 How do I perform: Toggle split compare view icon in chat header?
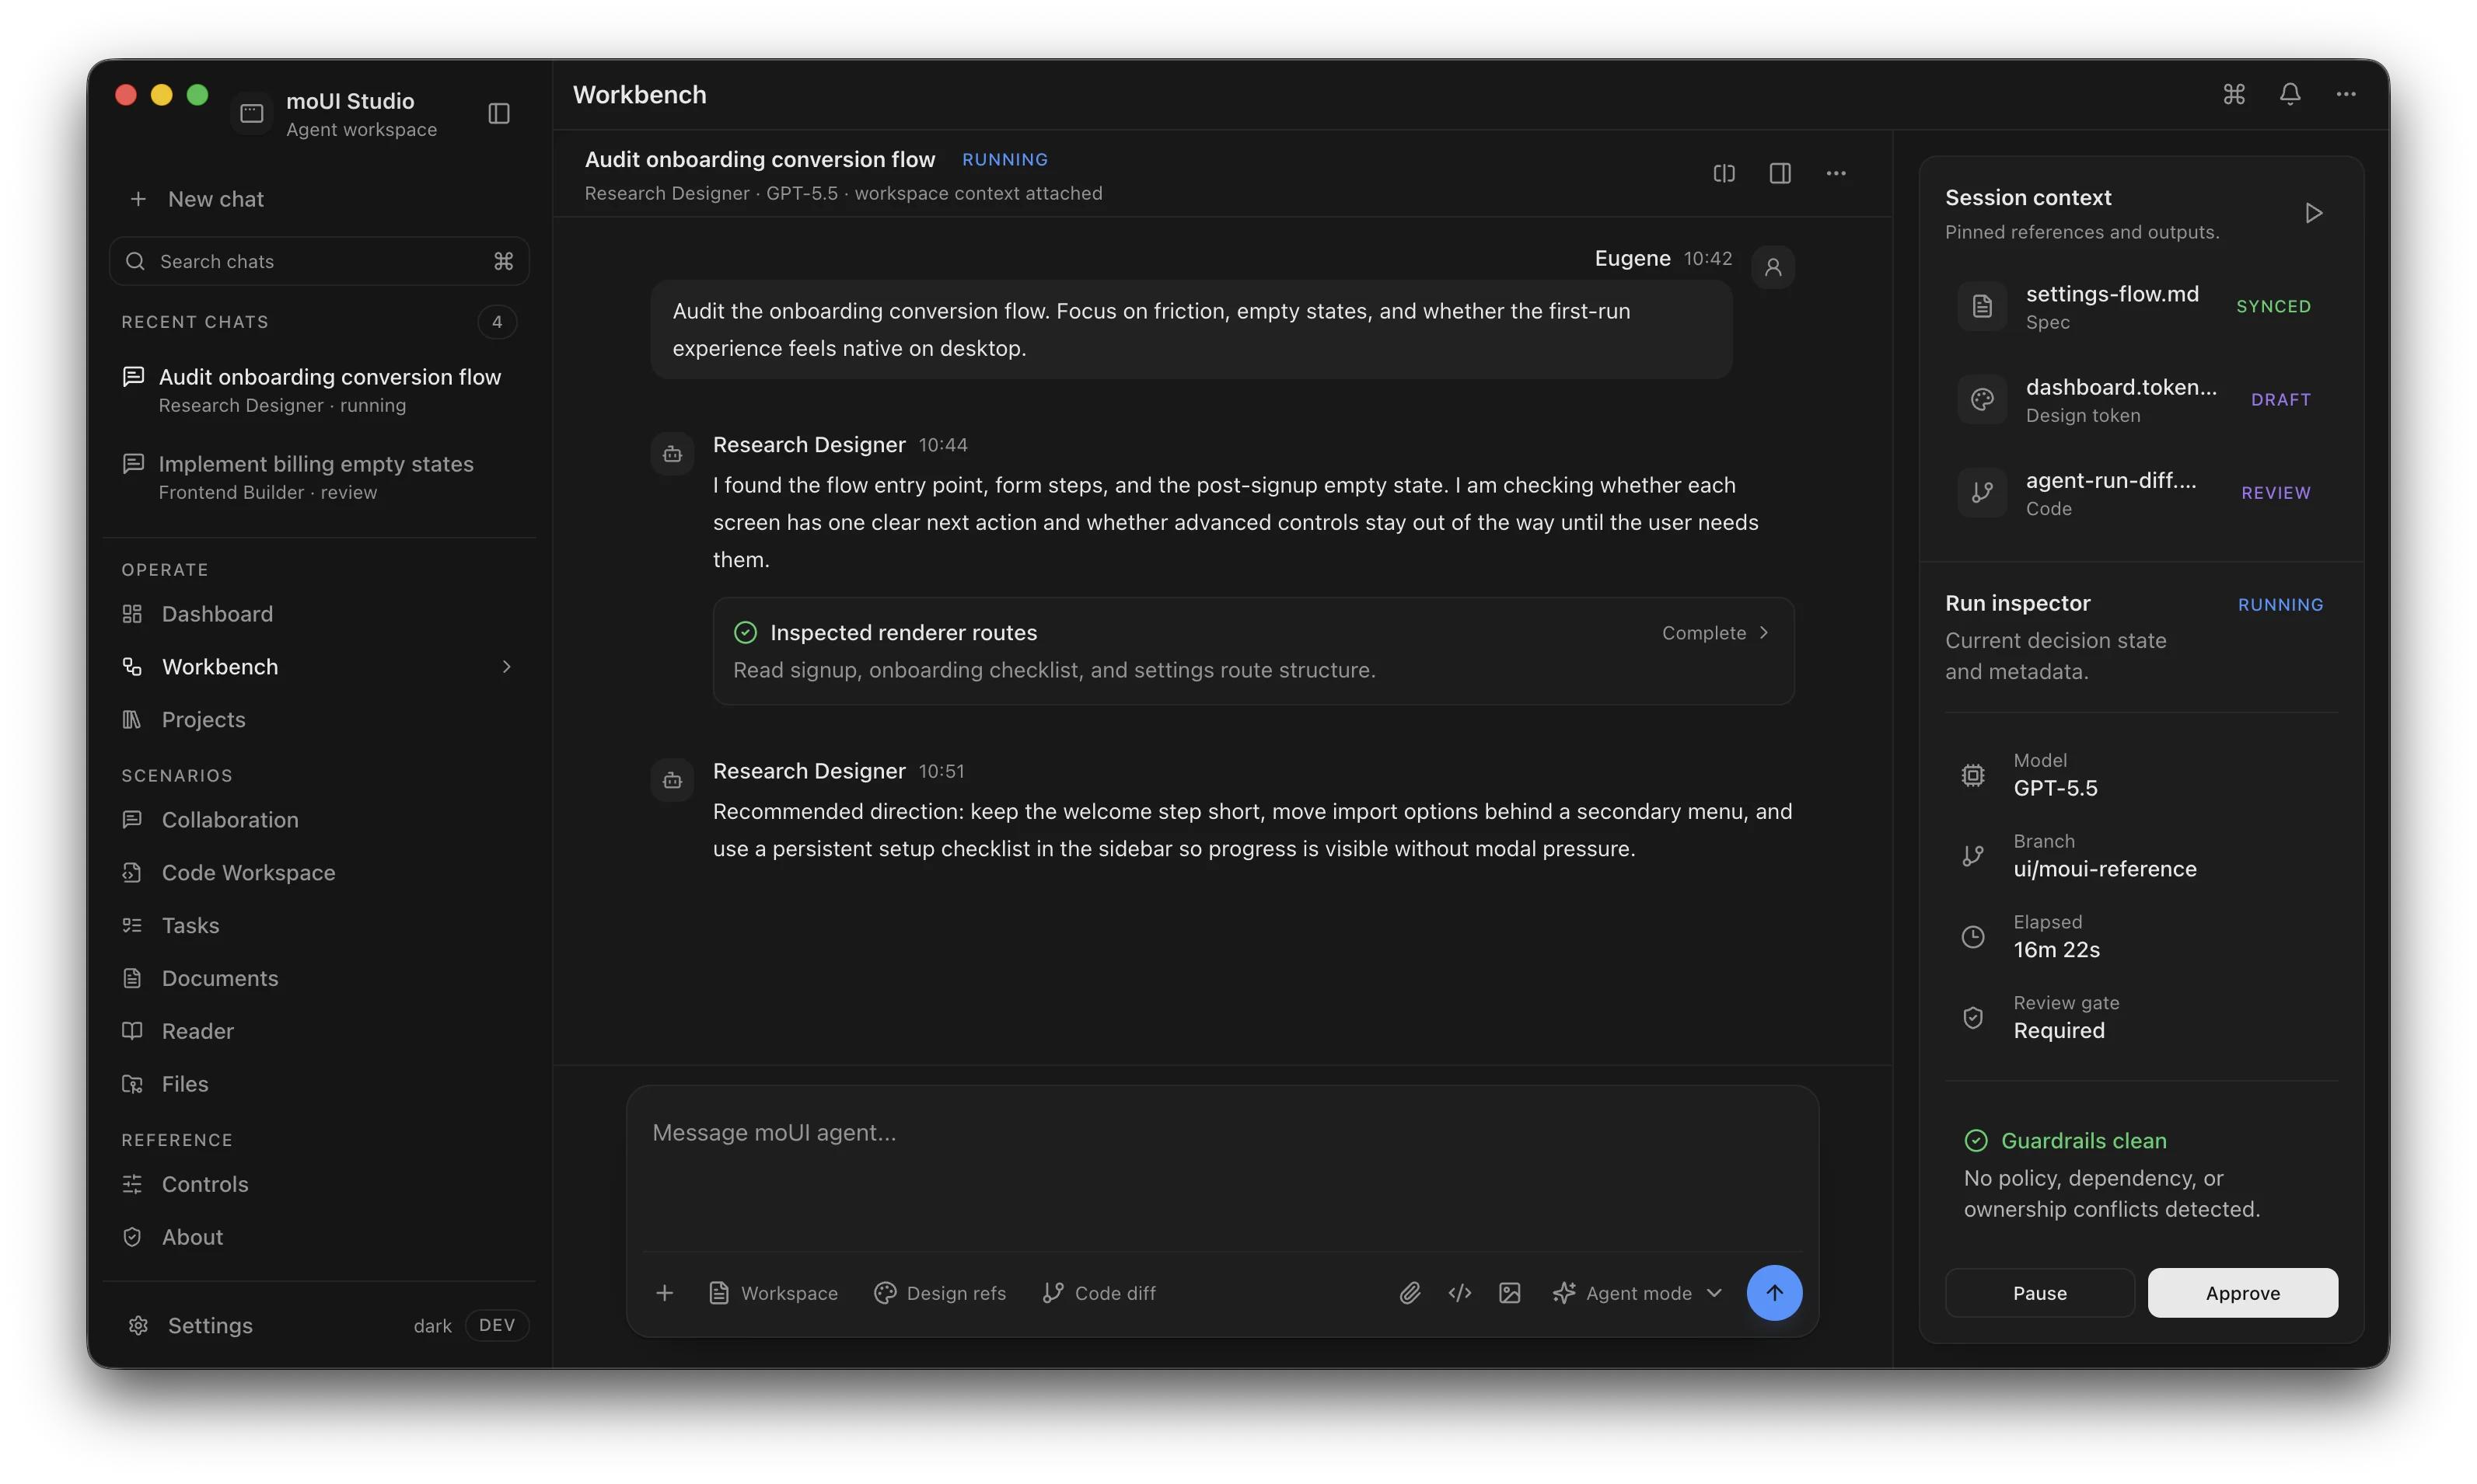coord(1724,173)
